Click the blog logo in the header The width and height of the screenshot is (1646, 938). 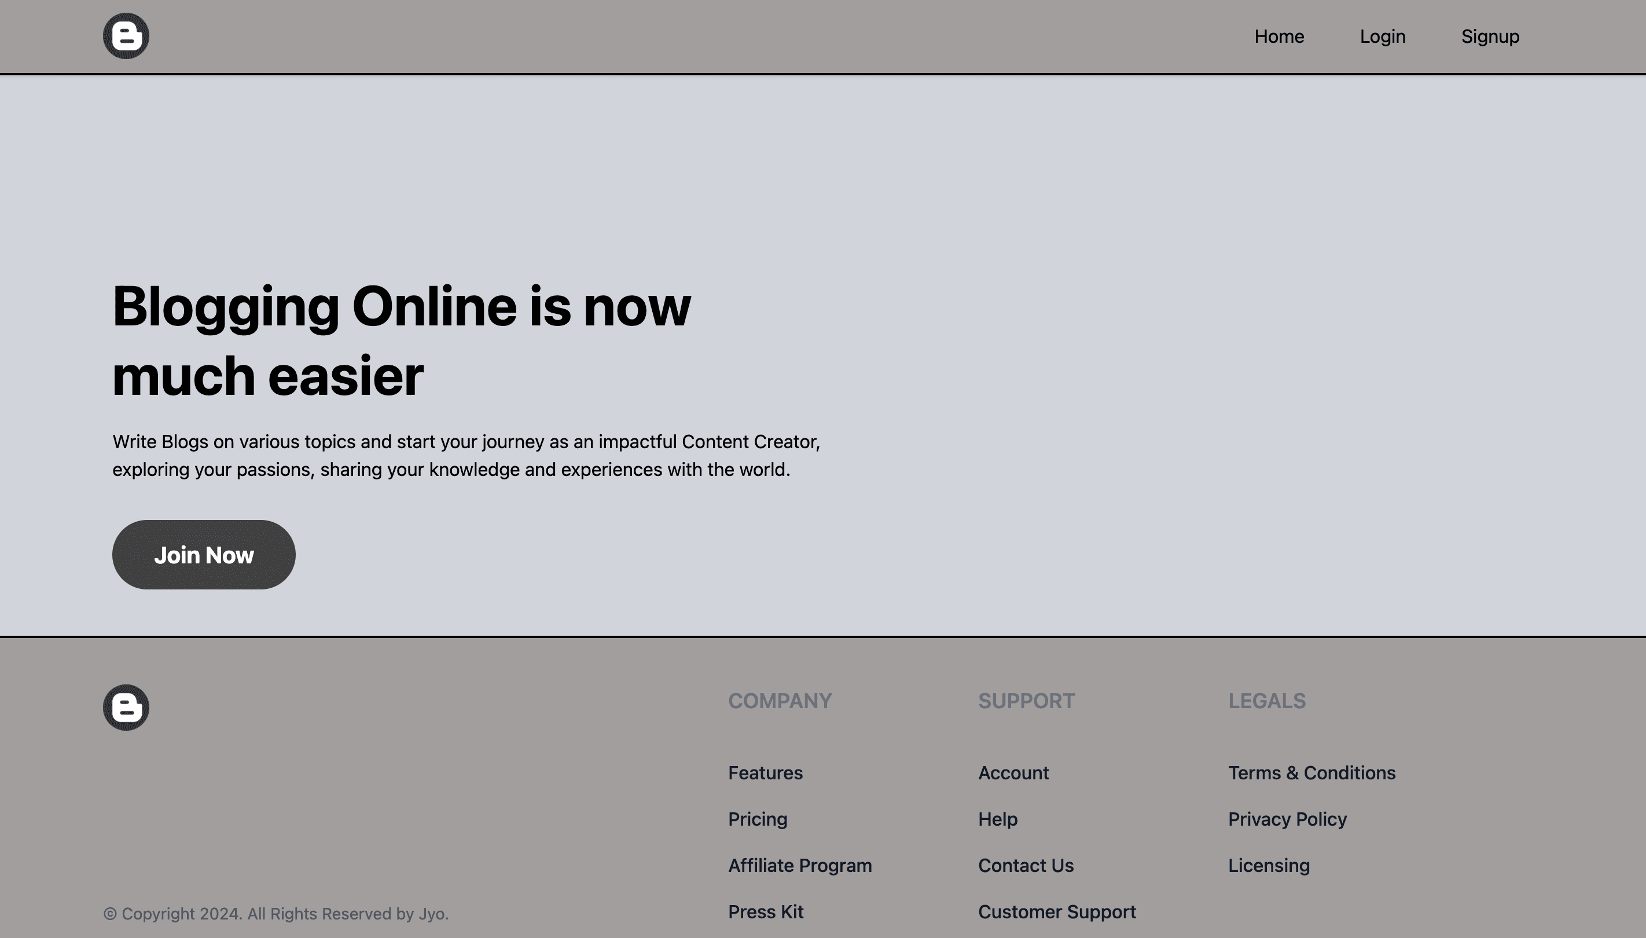126,36
